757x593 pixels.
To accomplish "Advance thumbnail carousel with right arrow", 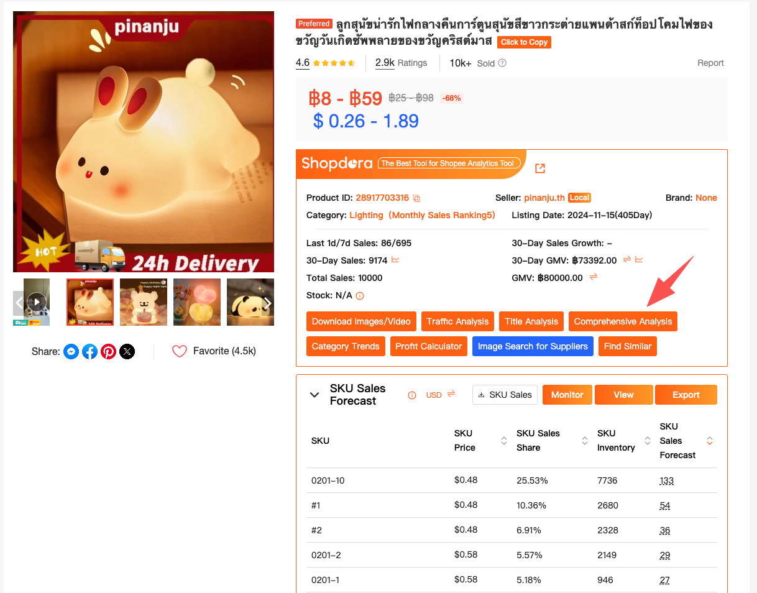I will tap(268, 303).
